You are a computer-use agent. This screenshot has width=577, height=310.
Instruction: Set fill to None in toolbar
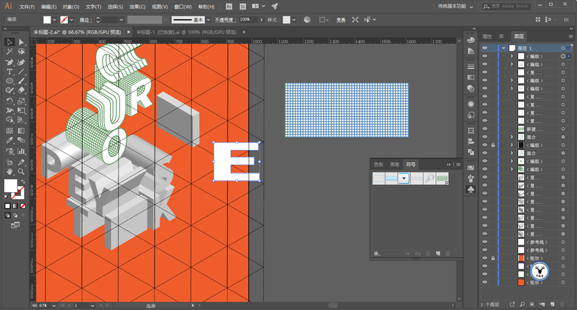[23, 206]
